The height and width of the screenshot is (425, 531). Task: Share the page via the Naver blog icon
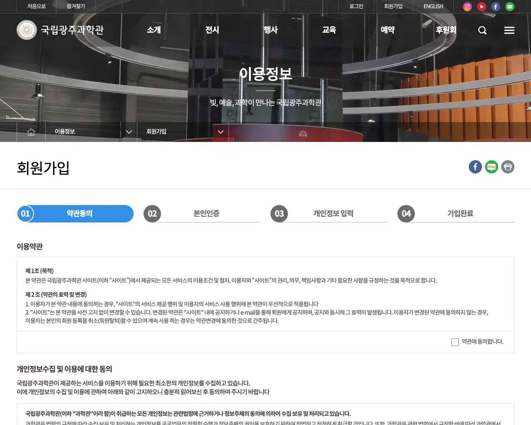[x=491, y=166]
